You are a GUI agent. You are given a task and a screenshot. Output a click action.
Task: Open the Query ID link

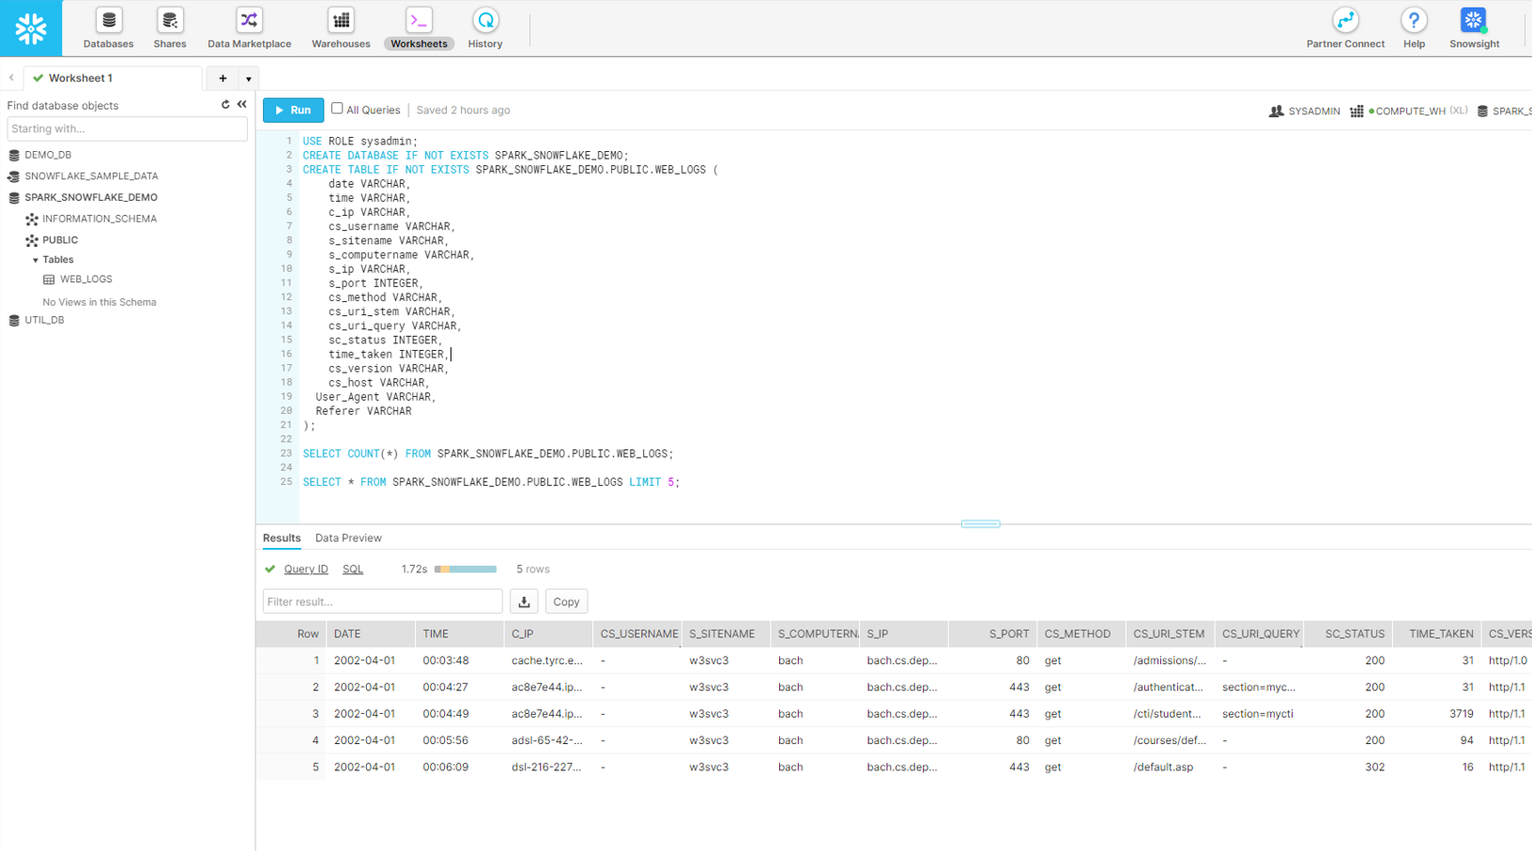click(x=306, y=569)
